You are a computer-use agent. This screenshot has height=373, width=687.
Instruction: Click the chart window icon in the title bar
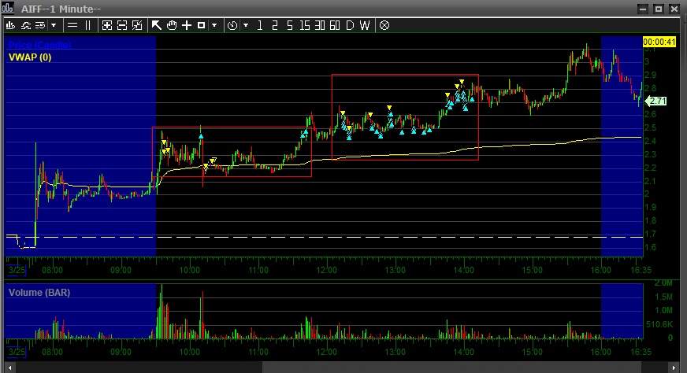pos(8,9)
